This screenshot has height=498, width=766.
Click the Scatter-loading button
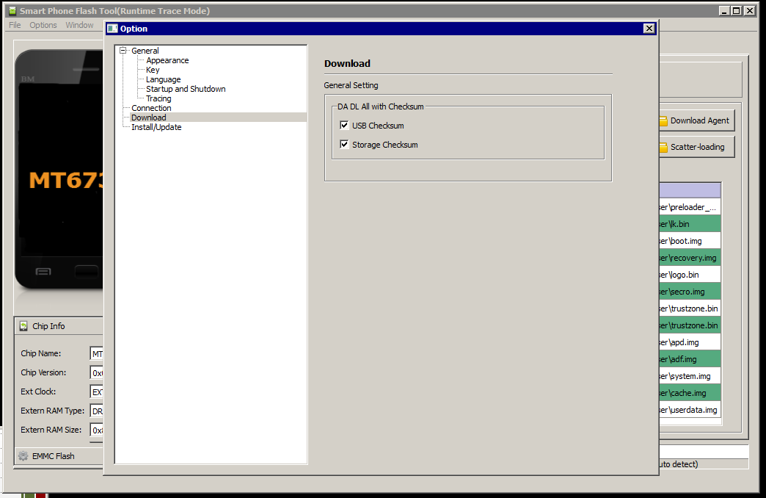tap(696, 147)
